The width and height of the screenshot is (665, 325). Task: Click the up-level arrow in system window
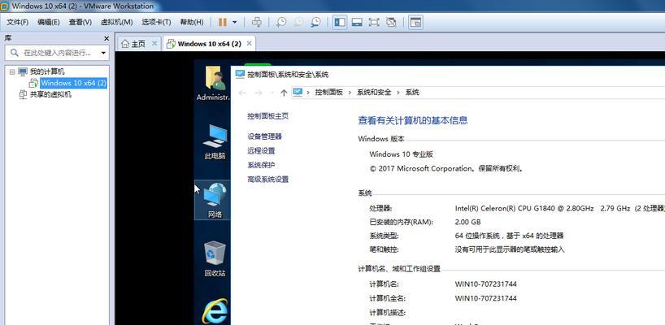click(x=284, y=93)
